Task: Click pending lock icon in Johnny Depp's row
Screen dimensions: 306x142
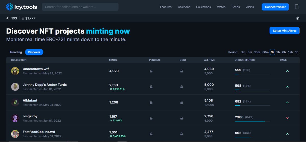Action: click(151, 87)
